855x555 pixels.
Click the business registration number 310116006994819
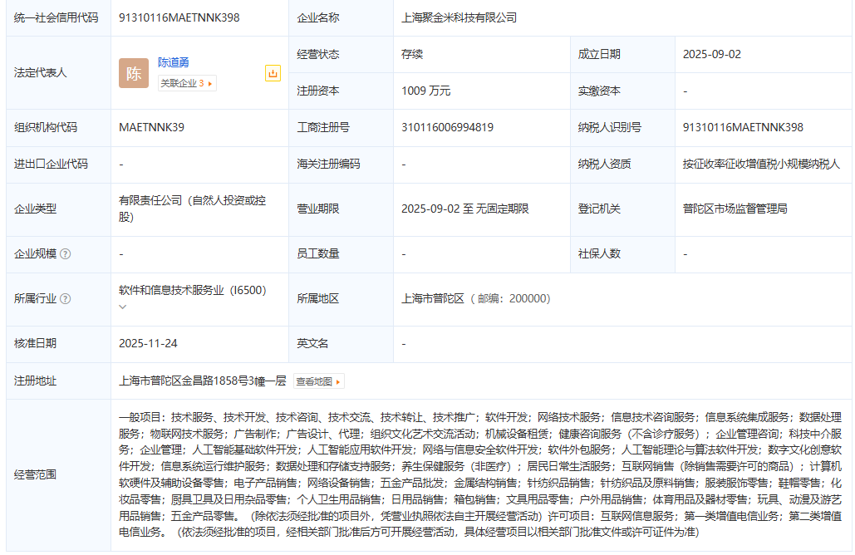[447, 127]
